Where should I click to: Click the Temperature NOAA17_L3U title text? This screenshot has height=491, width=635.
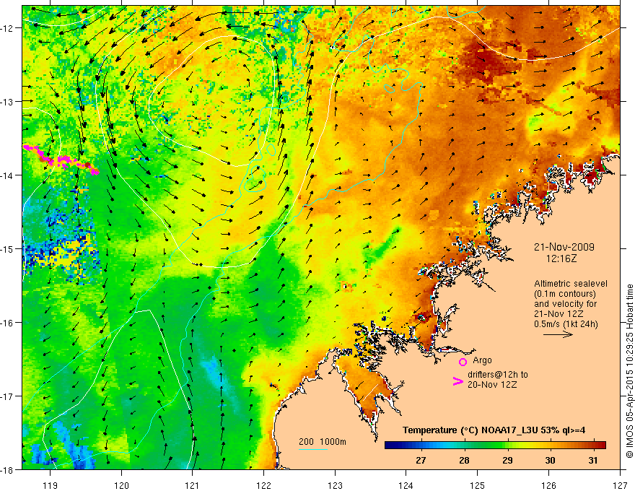click(494, 430)
